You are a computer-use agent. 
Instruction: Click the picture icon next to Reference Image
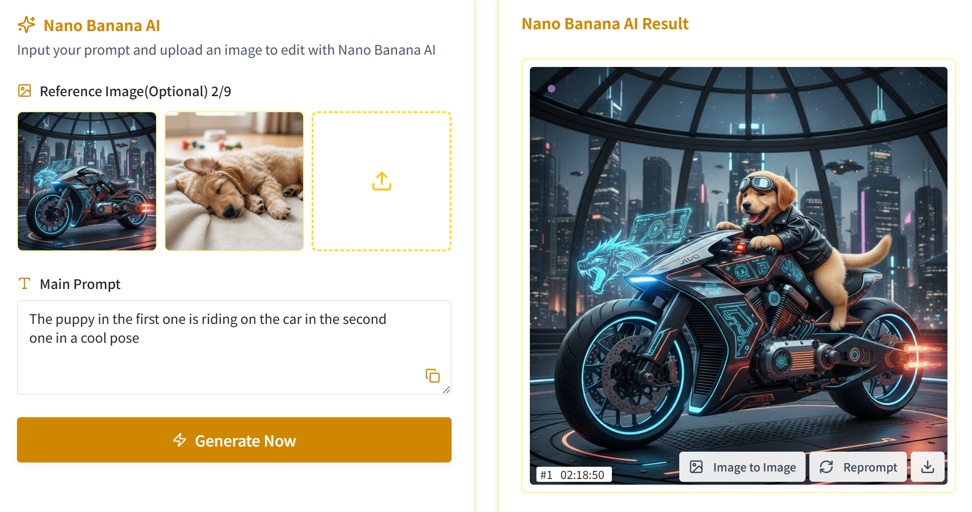[25, 91]
